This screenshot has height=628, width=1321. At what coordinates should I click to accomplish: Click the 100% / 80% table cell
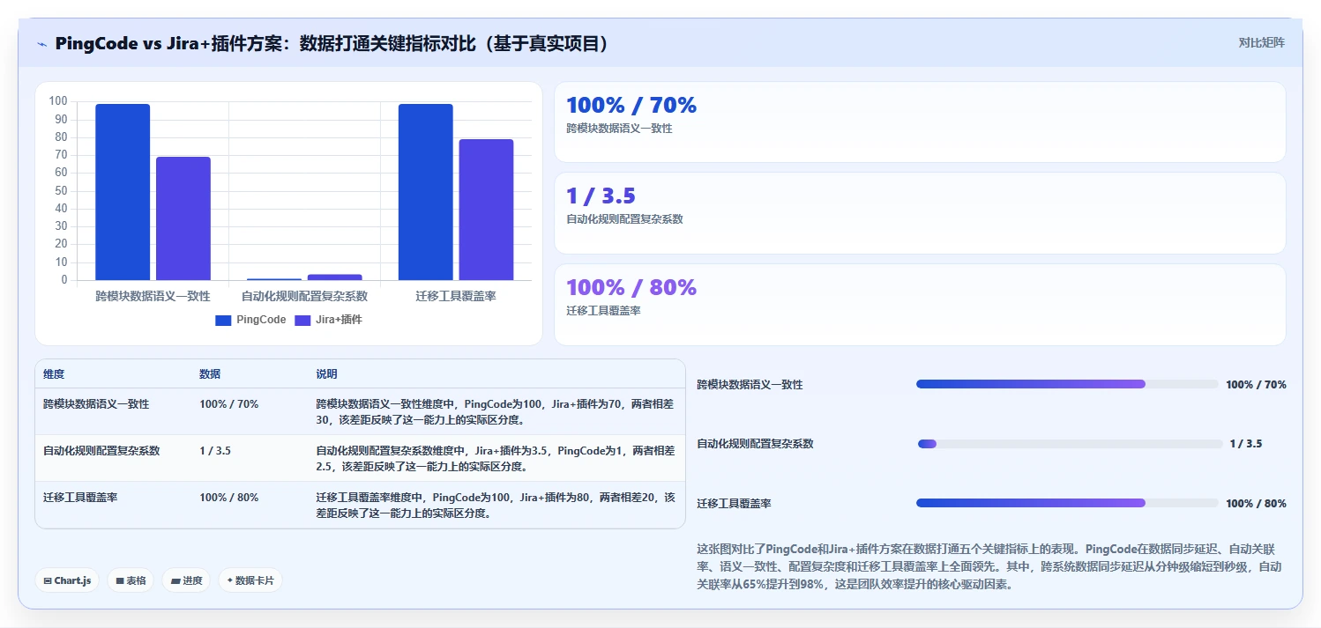(x=229, y=498)
